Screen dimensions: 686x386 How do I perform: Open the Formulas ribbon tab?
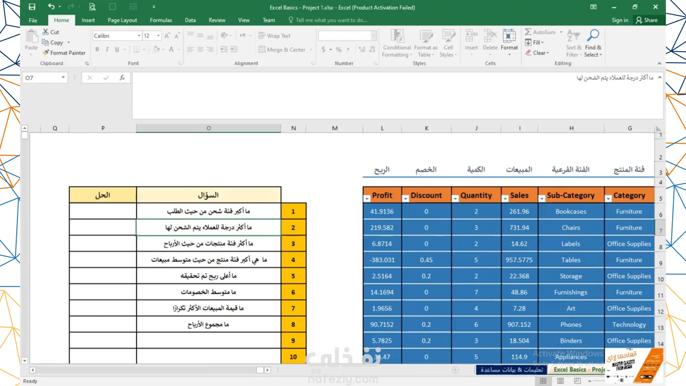[x=161, y=20]
